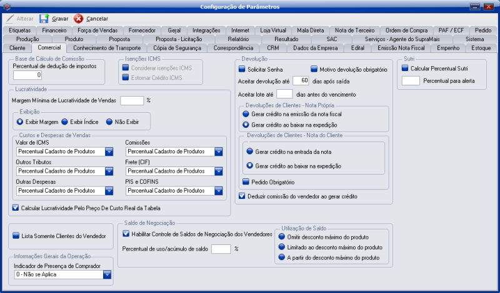The height and width of the screenshot is (293, 500).
Task: Switch to Emissão Nota Fiscal tab
Action: [401, 48]
